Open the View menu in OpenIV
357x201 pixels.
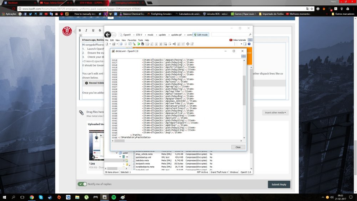(124, 40)
